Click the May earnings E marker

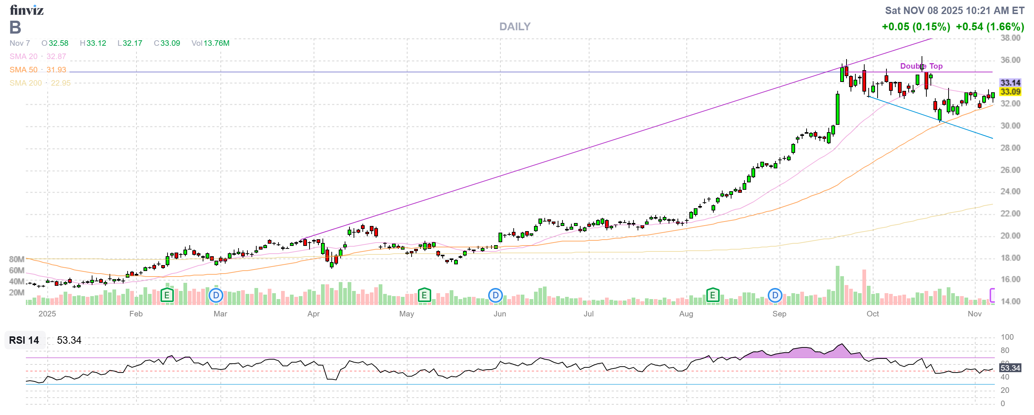pyautogui.click(x=424, y=296)
